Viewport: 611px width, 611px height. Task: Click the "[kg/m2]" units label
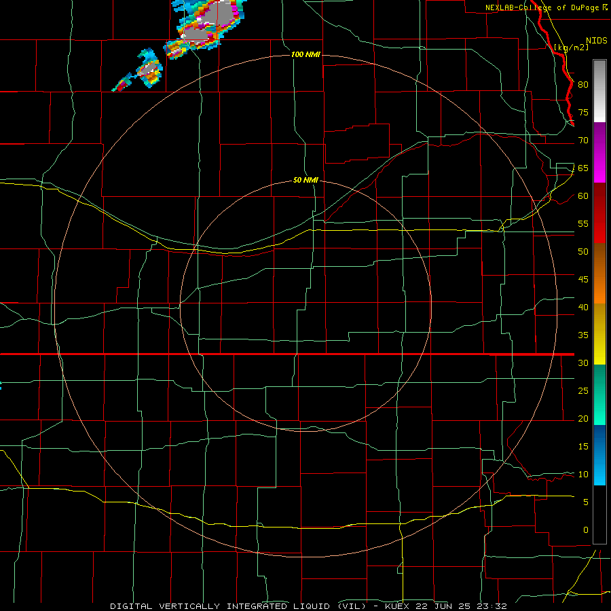[x=571, y=48]
